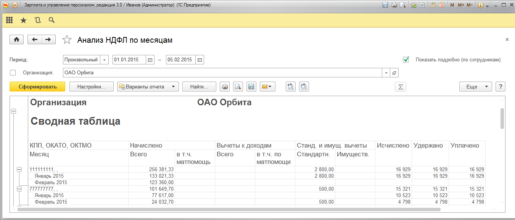515x220 pixels.
Task: Go to the home page button
Action: 16,40
